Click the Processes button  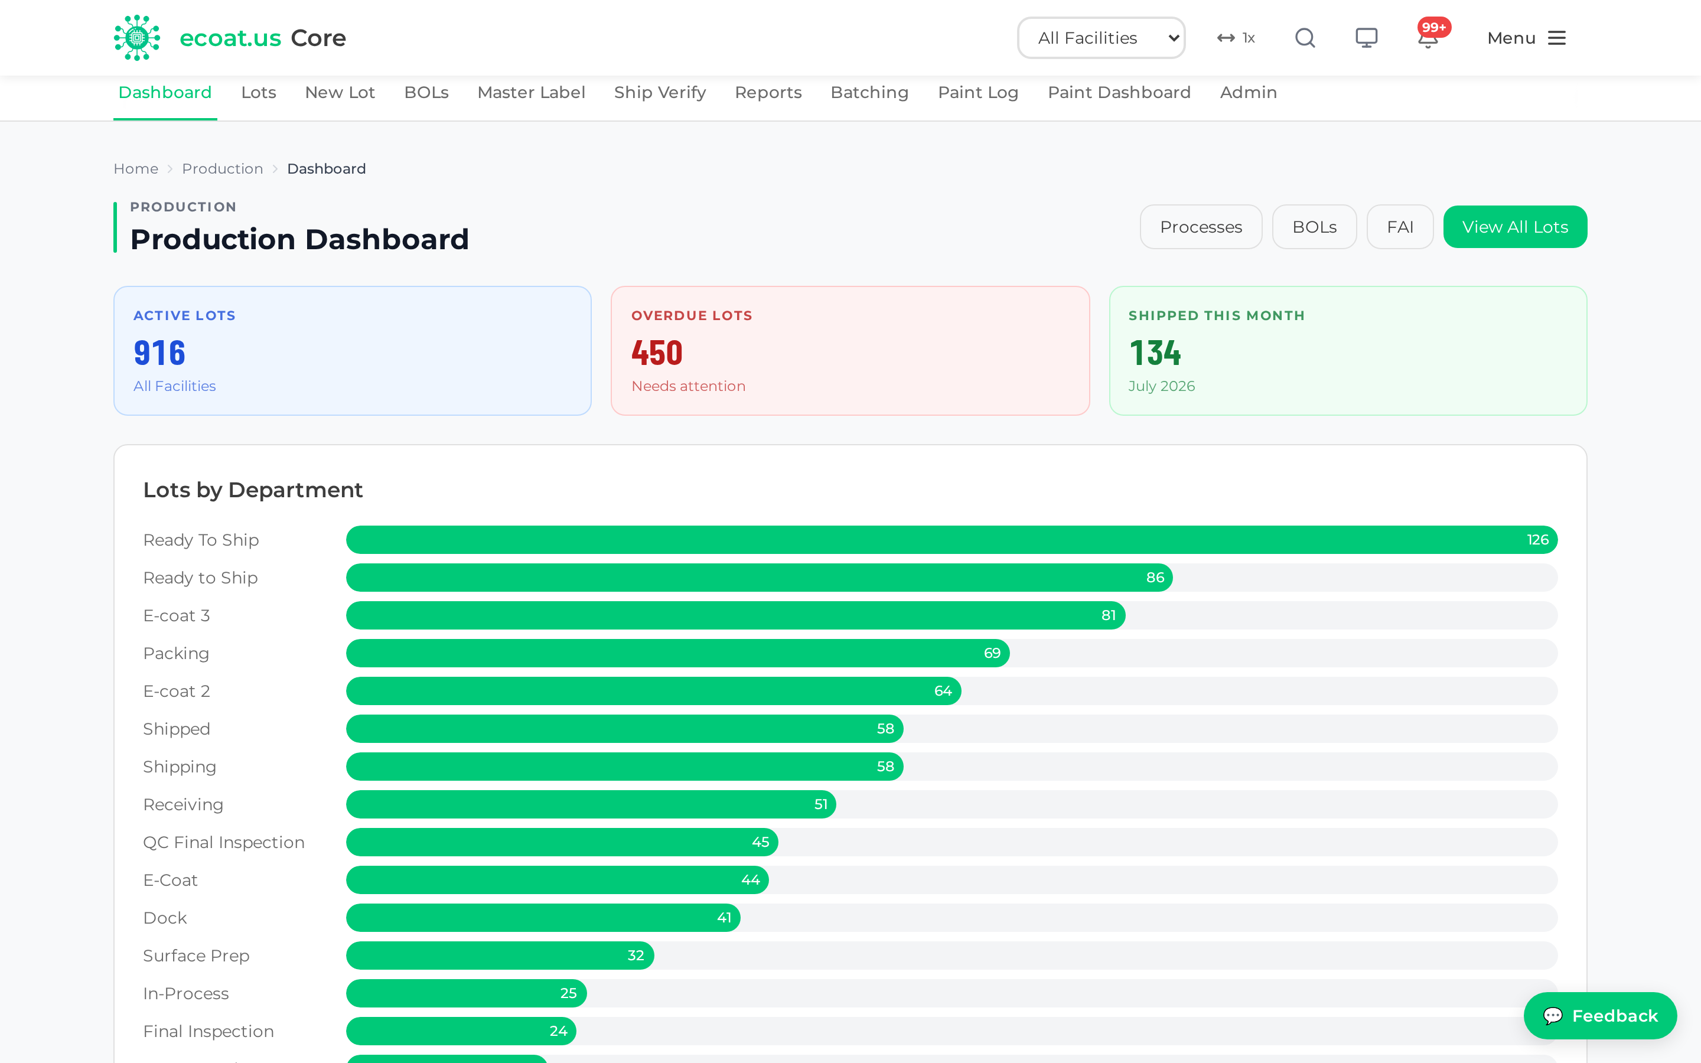1201,227
